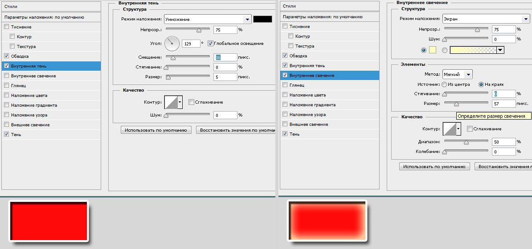Click the pale yellow glow color swatch
532x249 pixels.
[x=432, y=50]
